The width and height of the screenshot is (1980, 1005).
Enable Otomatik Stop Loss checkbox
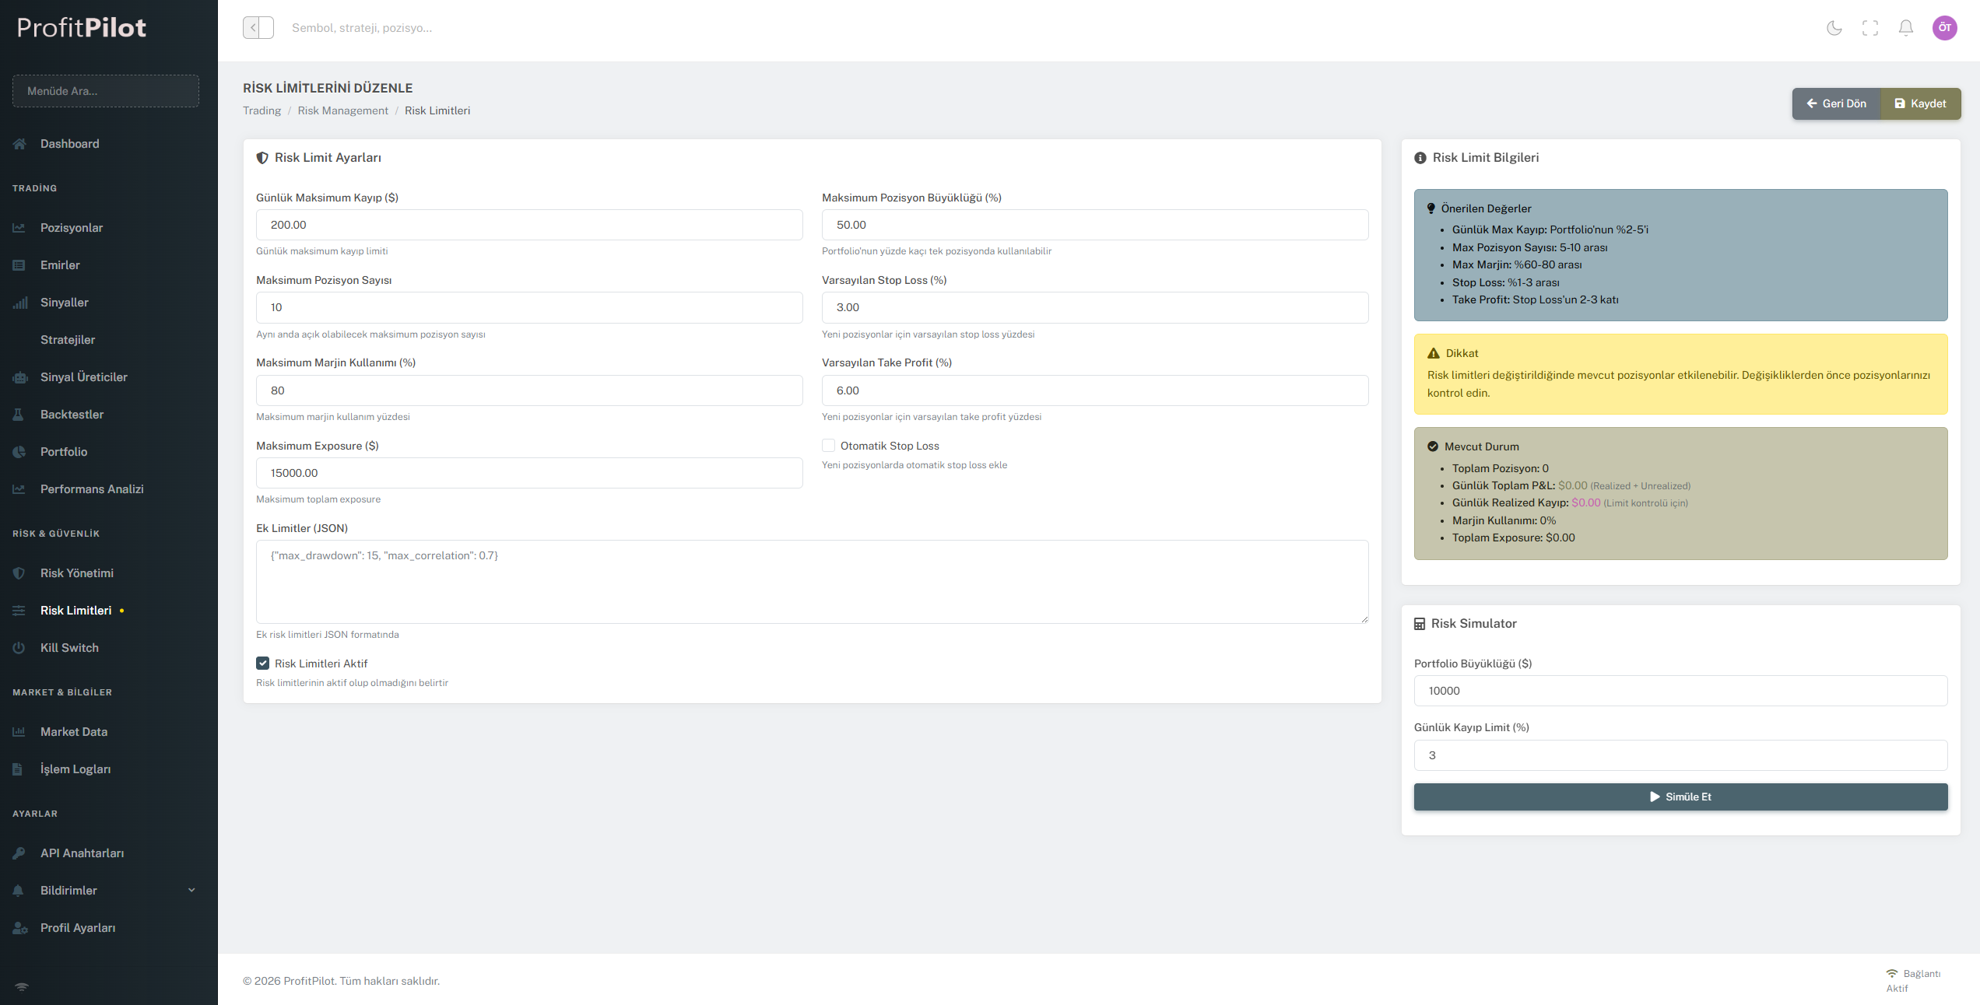pyautogui.click(x=828, y=446)
